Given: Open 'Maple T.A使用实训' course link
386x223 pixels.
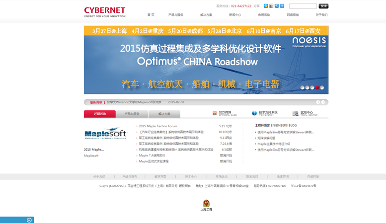Looking at the screenshot, I should pos(152,155).
